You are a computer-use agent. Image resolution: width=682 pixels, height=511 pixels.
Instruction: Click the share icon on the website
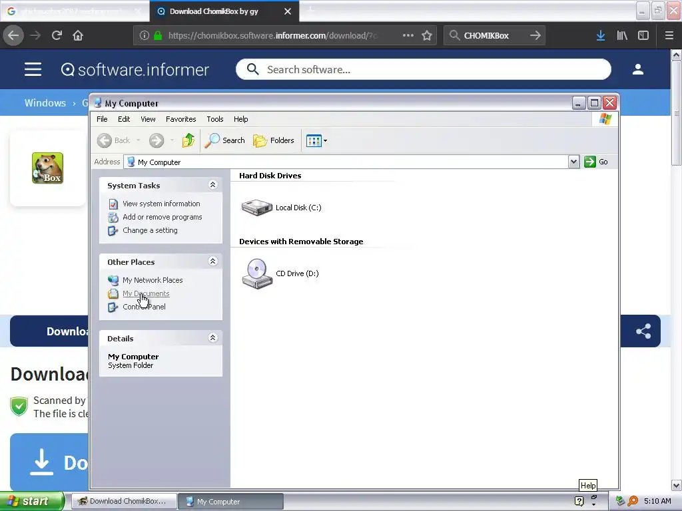(x=643, y=331)
